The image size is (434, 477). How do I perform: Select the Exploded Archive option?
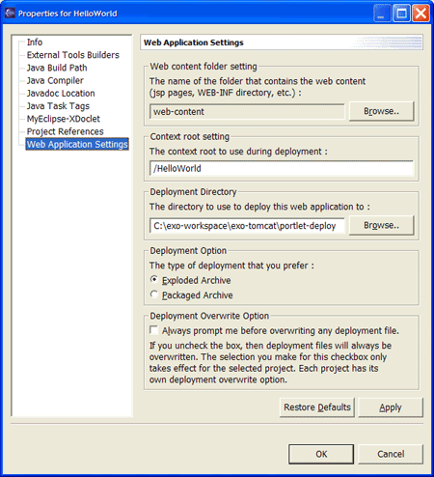pyautogui.click(x=190, y=280)
